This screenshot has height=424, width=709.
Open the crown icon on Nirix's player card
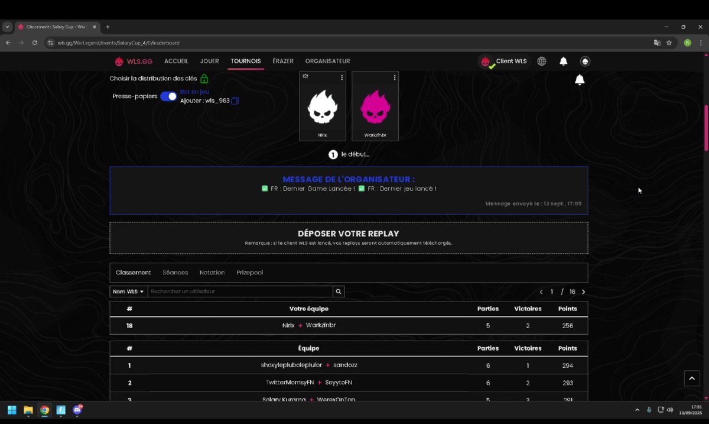pyautogui.click(x=305, y=77)
